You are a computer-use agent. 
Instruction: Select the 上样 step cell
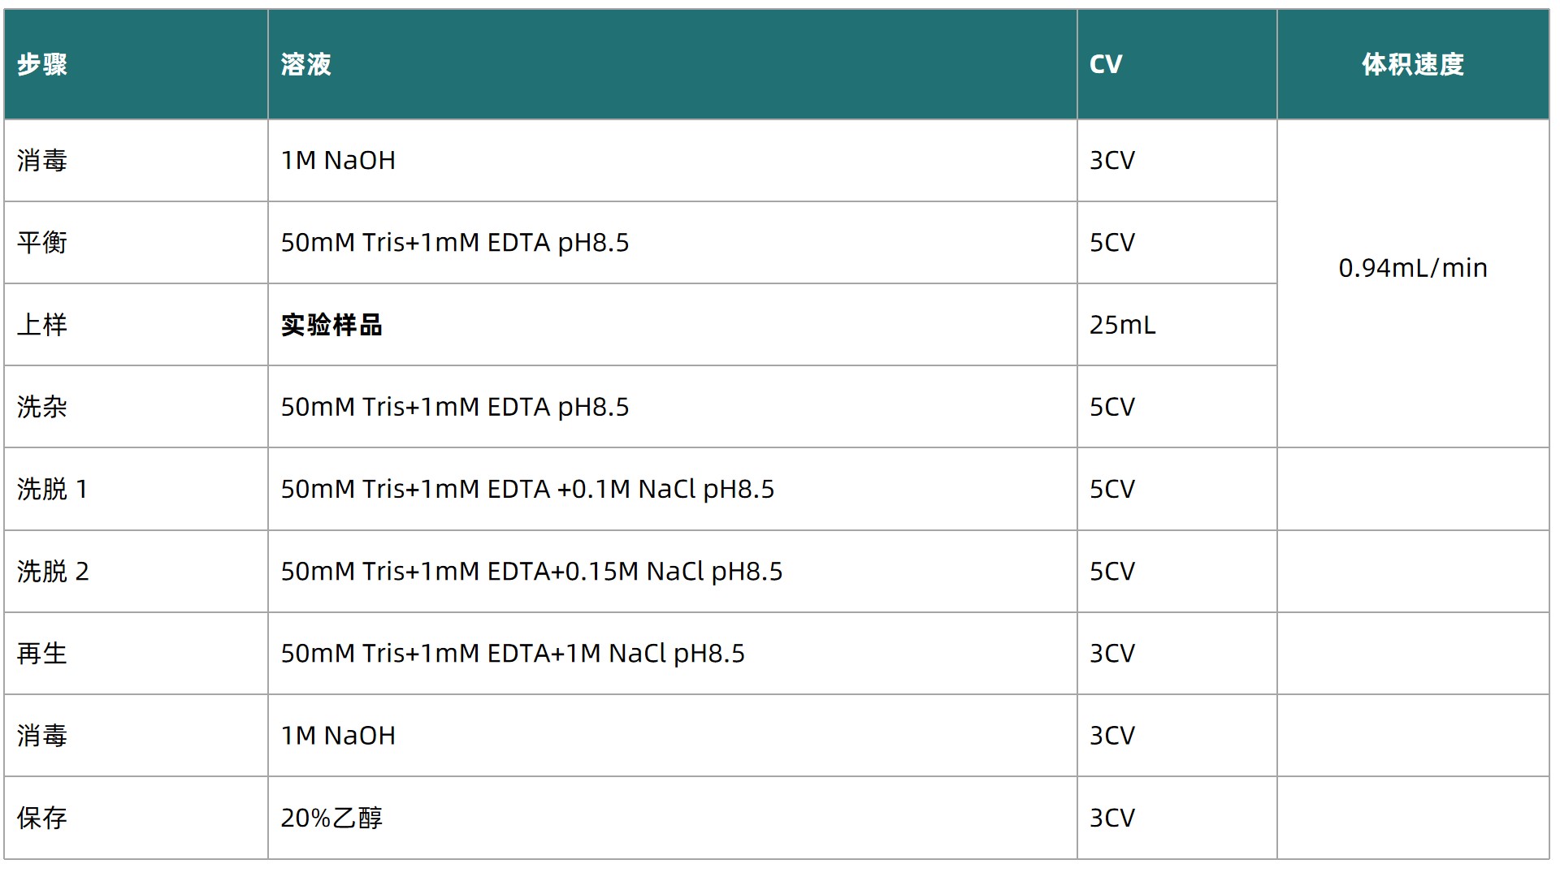click(42, 325)
